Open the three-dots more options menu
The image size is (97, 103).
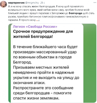tap(95, 3)
